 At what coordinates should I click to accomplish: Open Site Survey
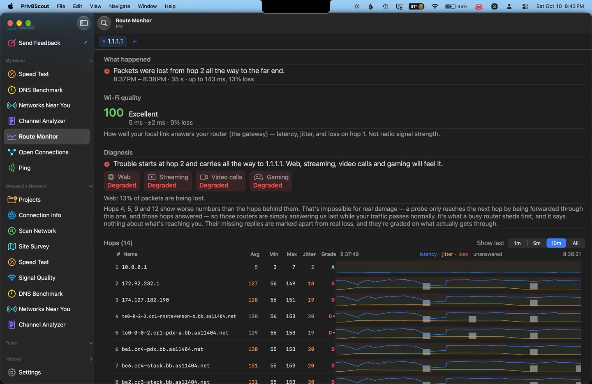[47, 246]
